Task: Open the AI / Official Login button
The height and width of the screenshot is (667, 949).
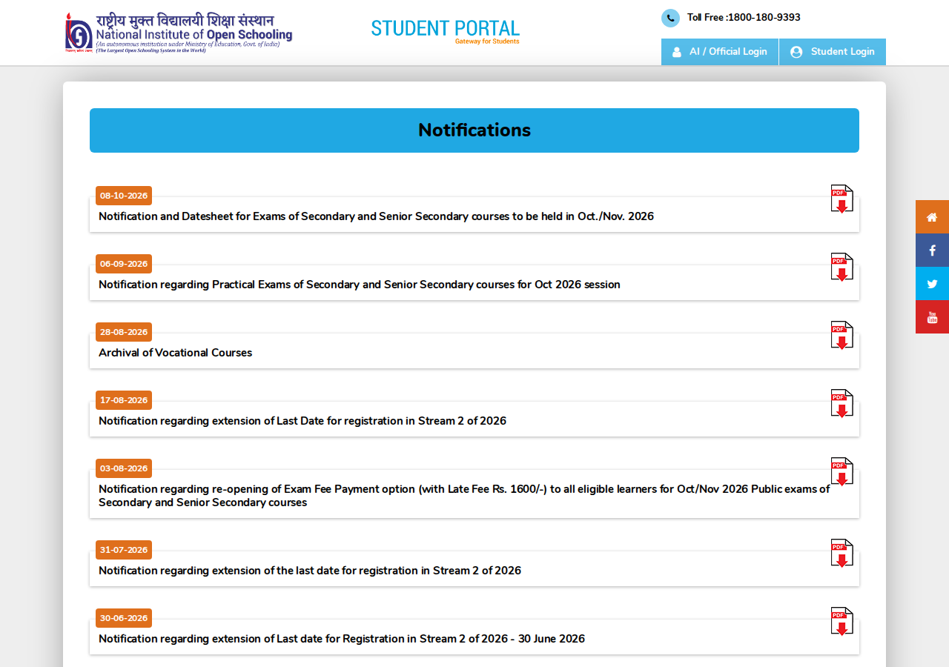Action: coord(720,52)
